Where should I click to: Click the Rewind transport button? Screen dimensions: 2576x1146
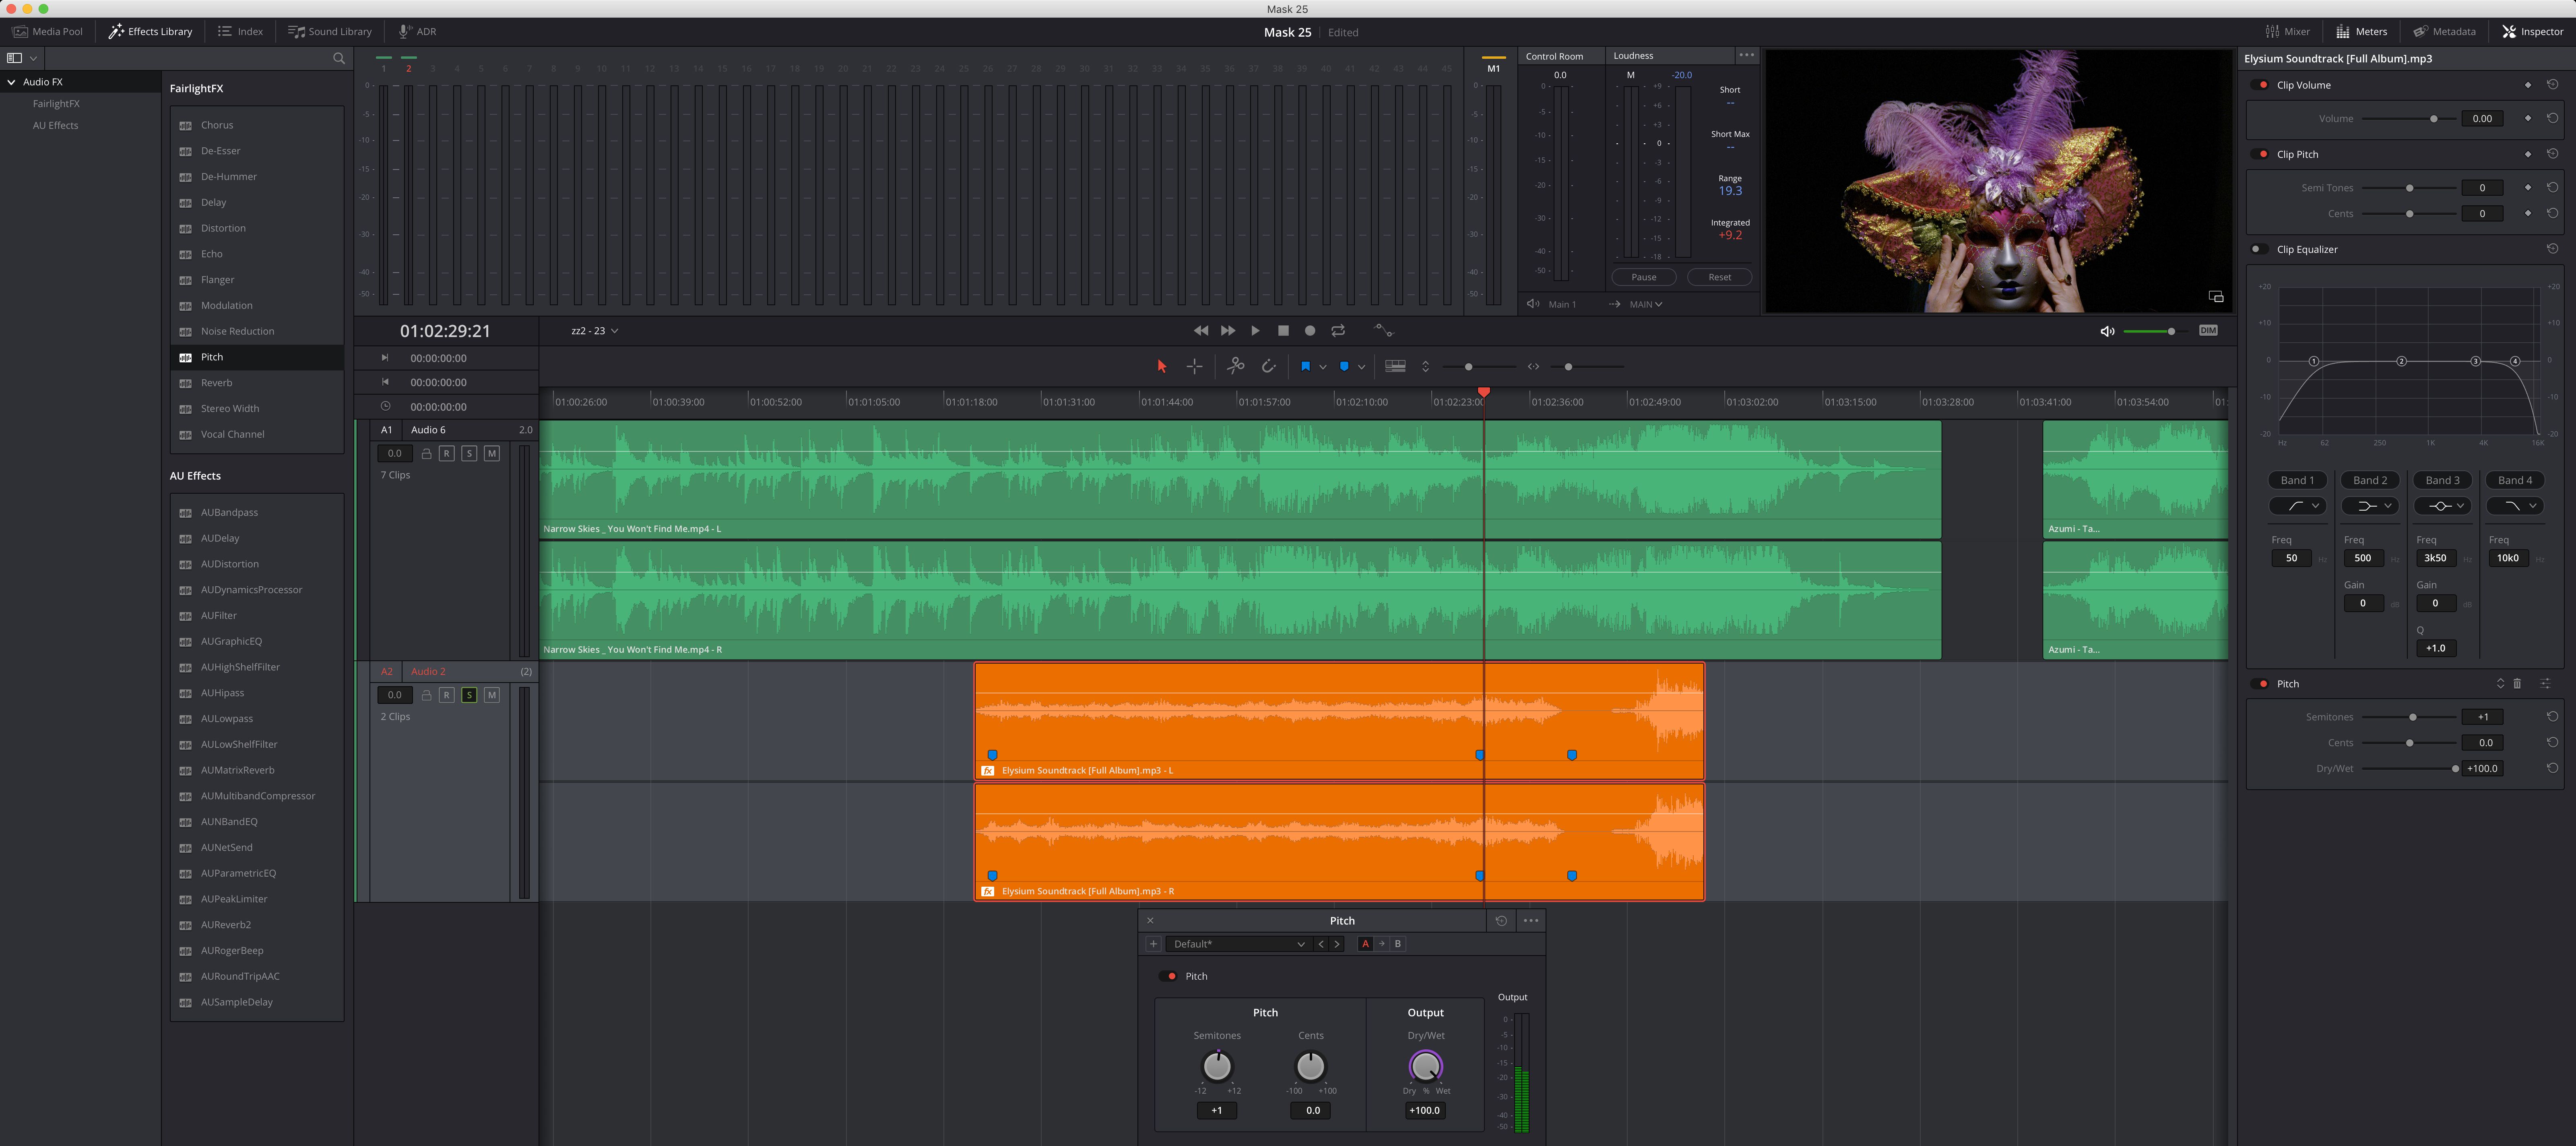tap(1201, 330)
